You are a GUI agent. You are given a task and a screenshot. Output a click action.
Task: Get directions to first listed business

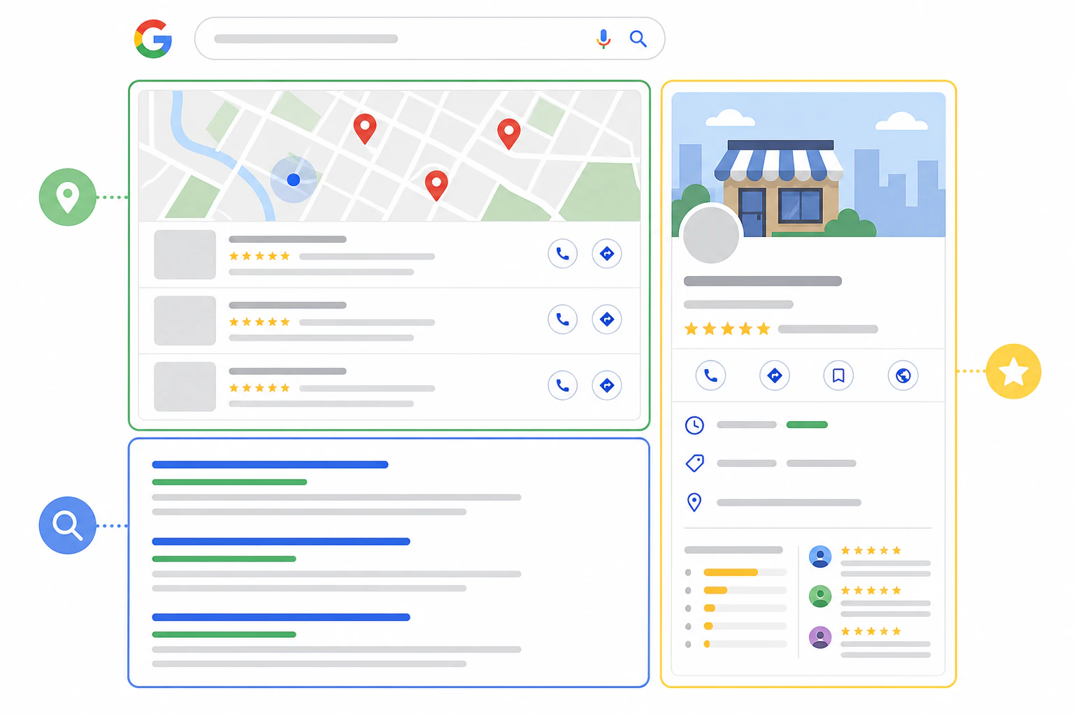click(607, 254)
